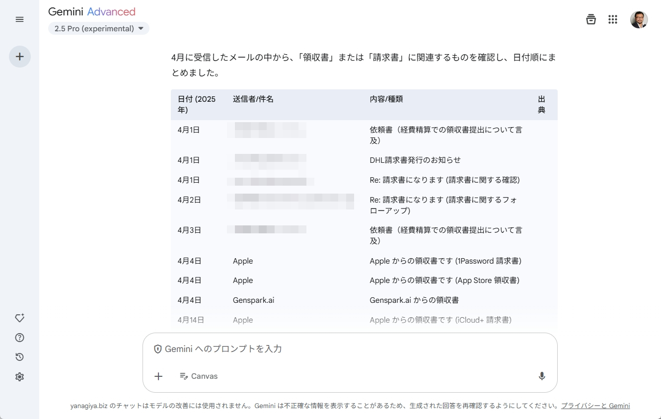661x419 pixels.
Task: Click the yanagiya.biz disclaimer text
Action: [x=315, y=406]
